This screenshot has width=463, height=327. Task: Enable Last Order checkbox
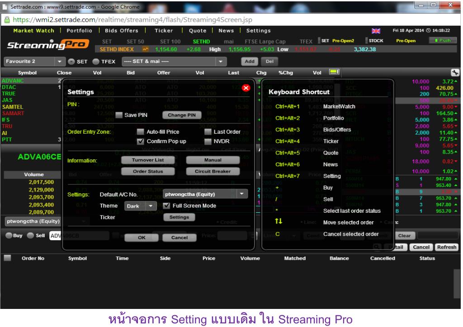(x=208, y=132)
